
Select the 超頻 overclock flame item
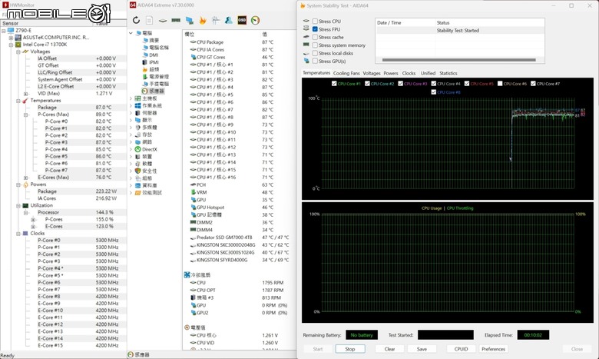(151, 69)
